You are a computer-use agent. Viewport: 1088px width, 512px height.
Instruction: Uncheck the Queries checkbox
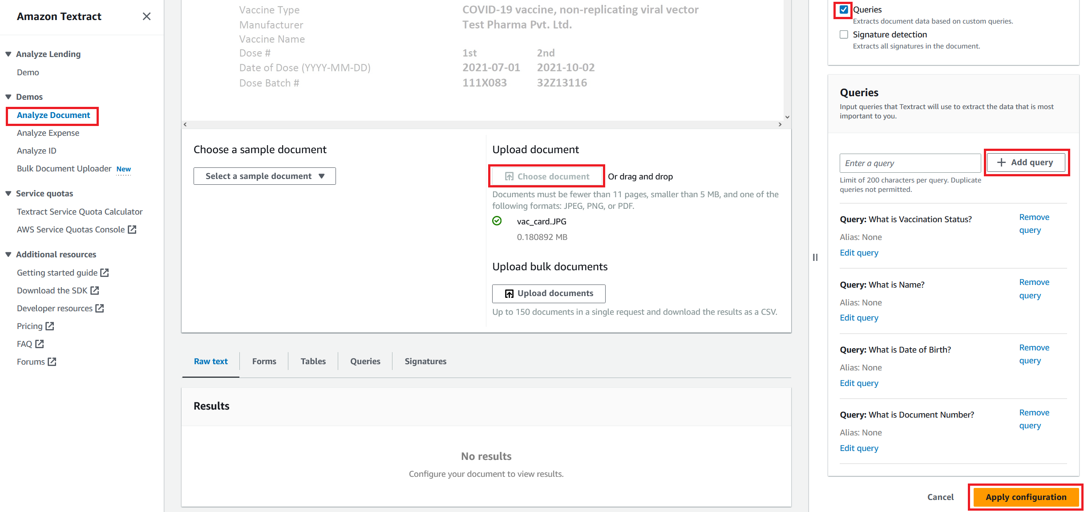click(844, 9)
